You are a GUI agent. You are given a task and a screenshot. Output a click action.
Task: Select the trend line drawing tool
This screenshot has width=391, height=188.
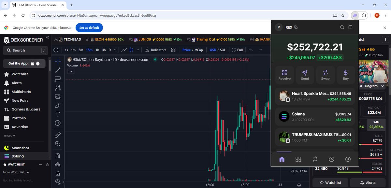point(58,70)
